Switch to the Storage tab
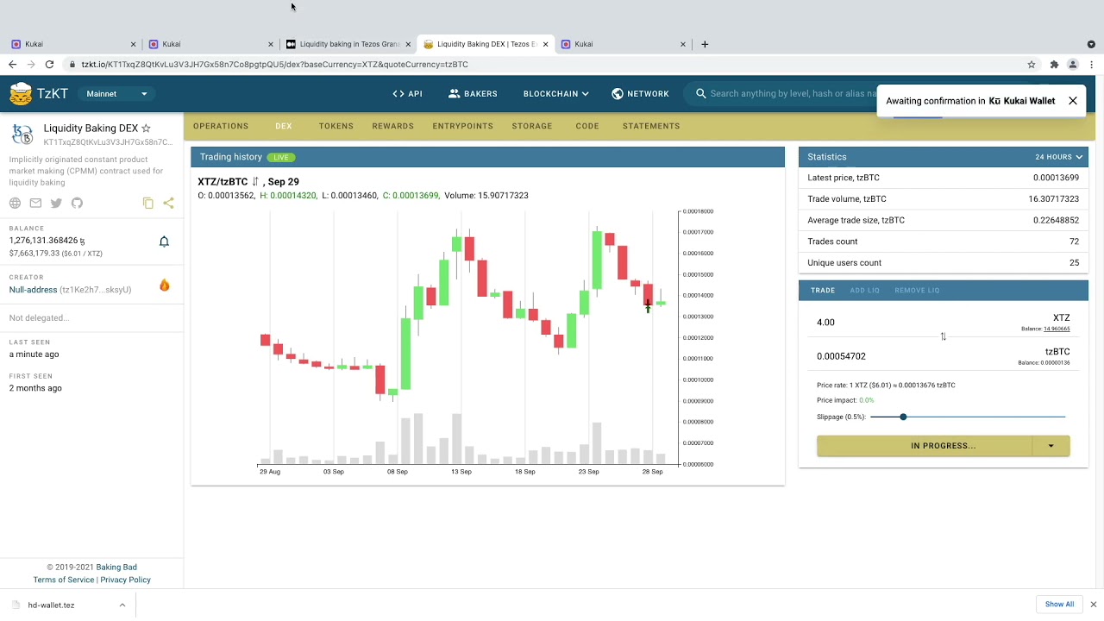Screen dimensions: 1104x621 [532, 126]
